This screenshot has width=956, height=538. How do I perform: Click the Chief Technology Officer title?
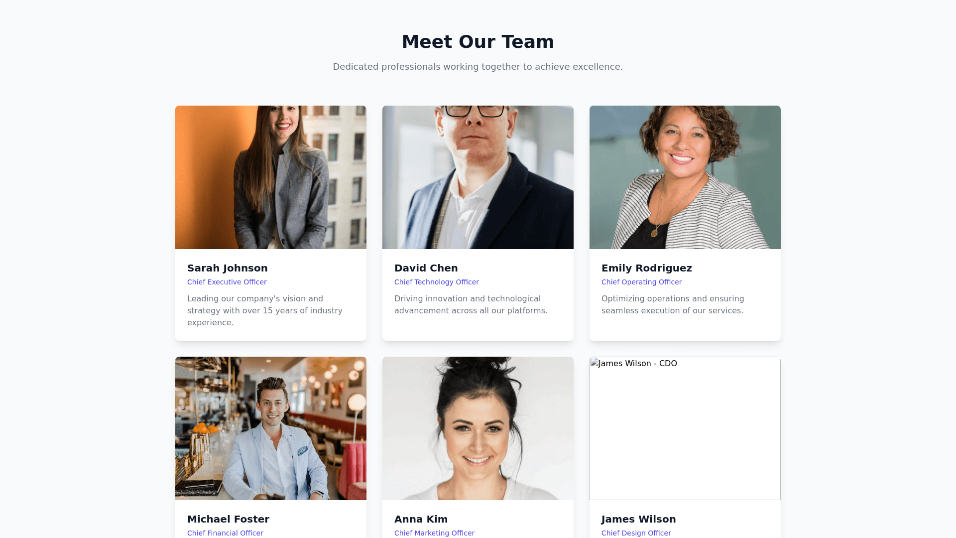pyautogui.click(x=437, y=282)
